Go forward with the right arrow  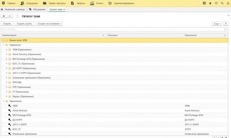(x=10, y=16)
